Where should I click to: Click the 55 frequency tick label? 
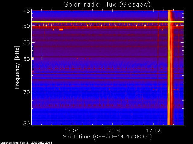(27, 43)
